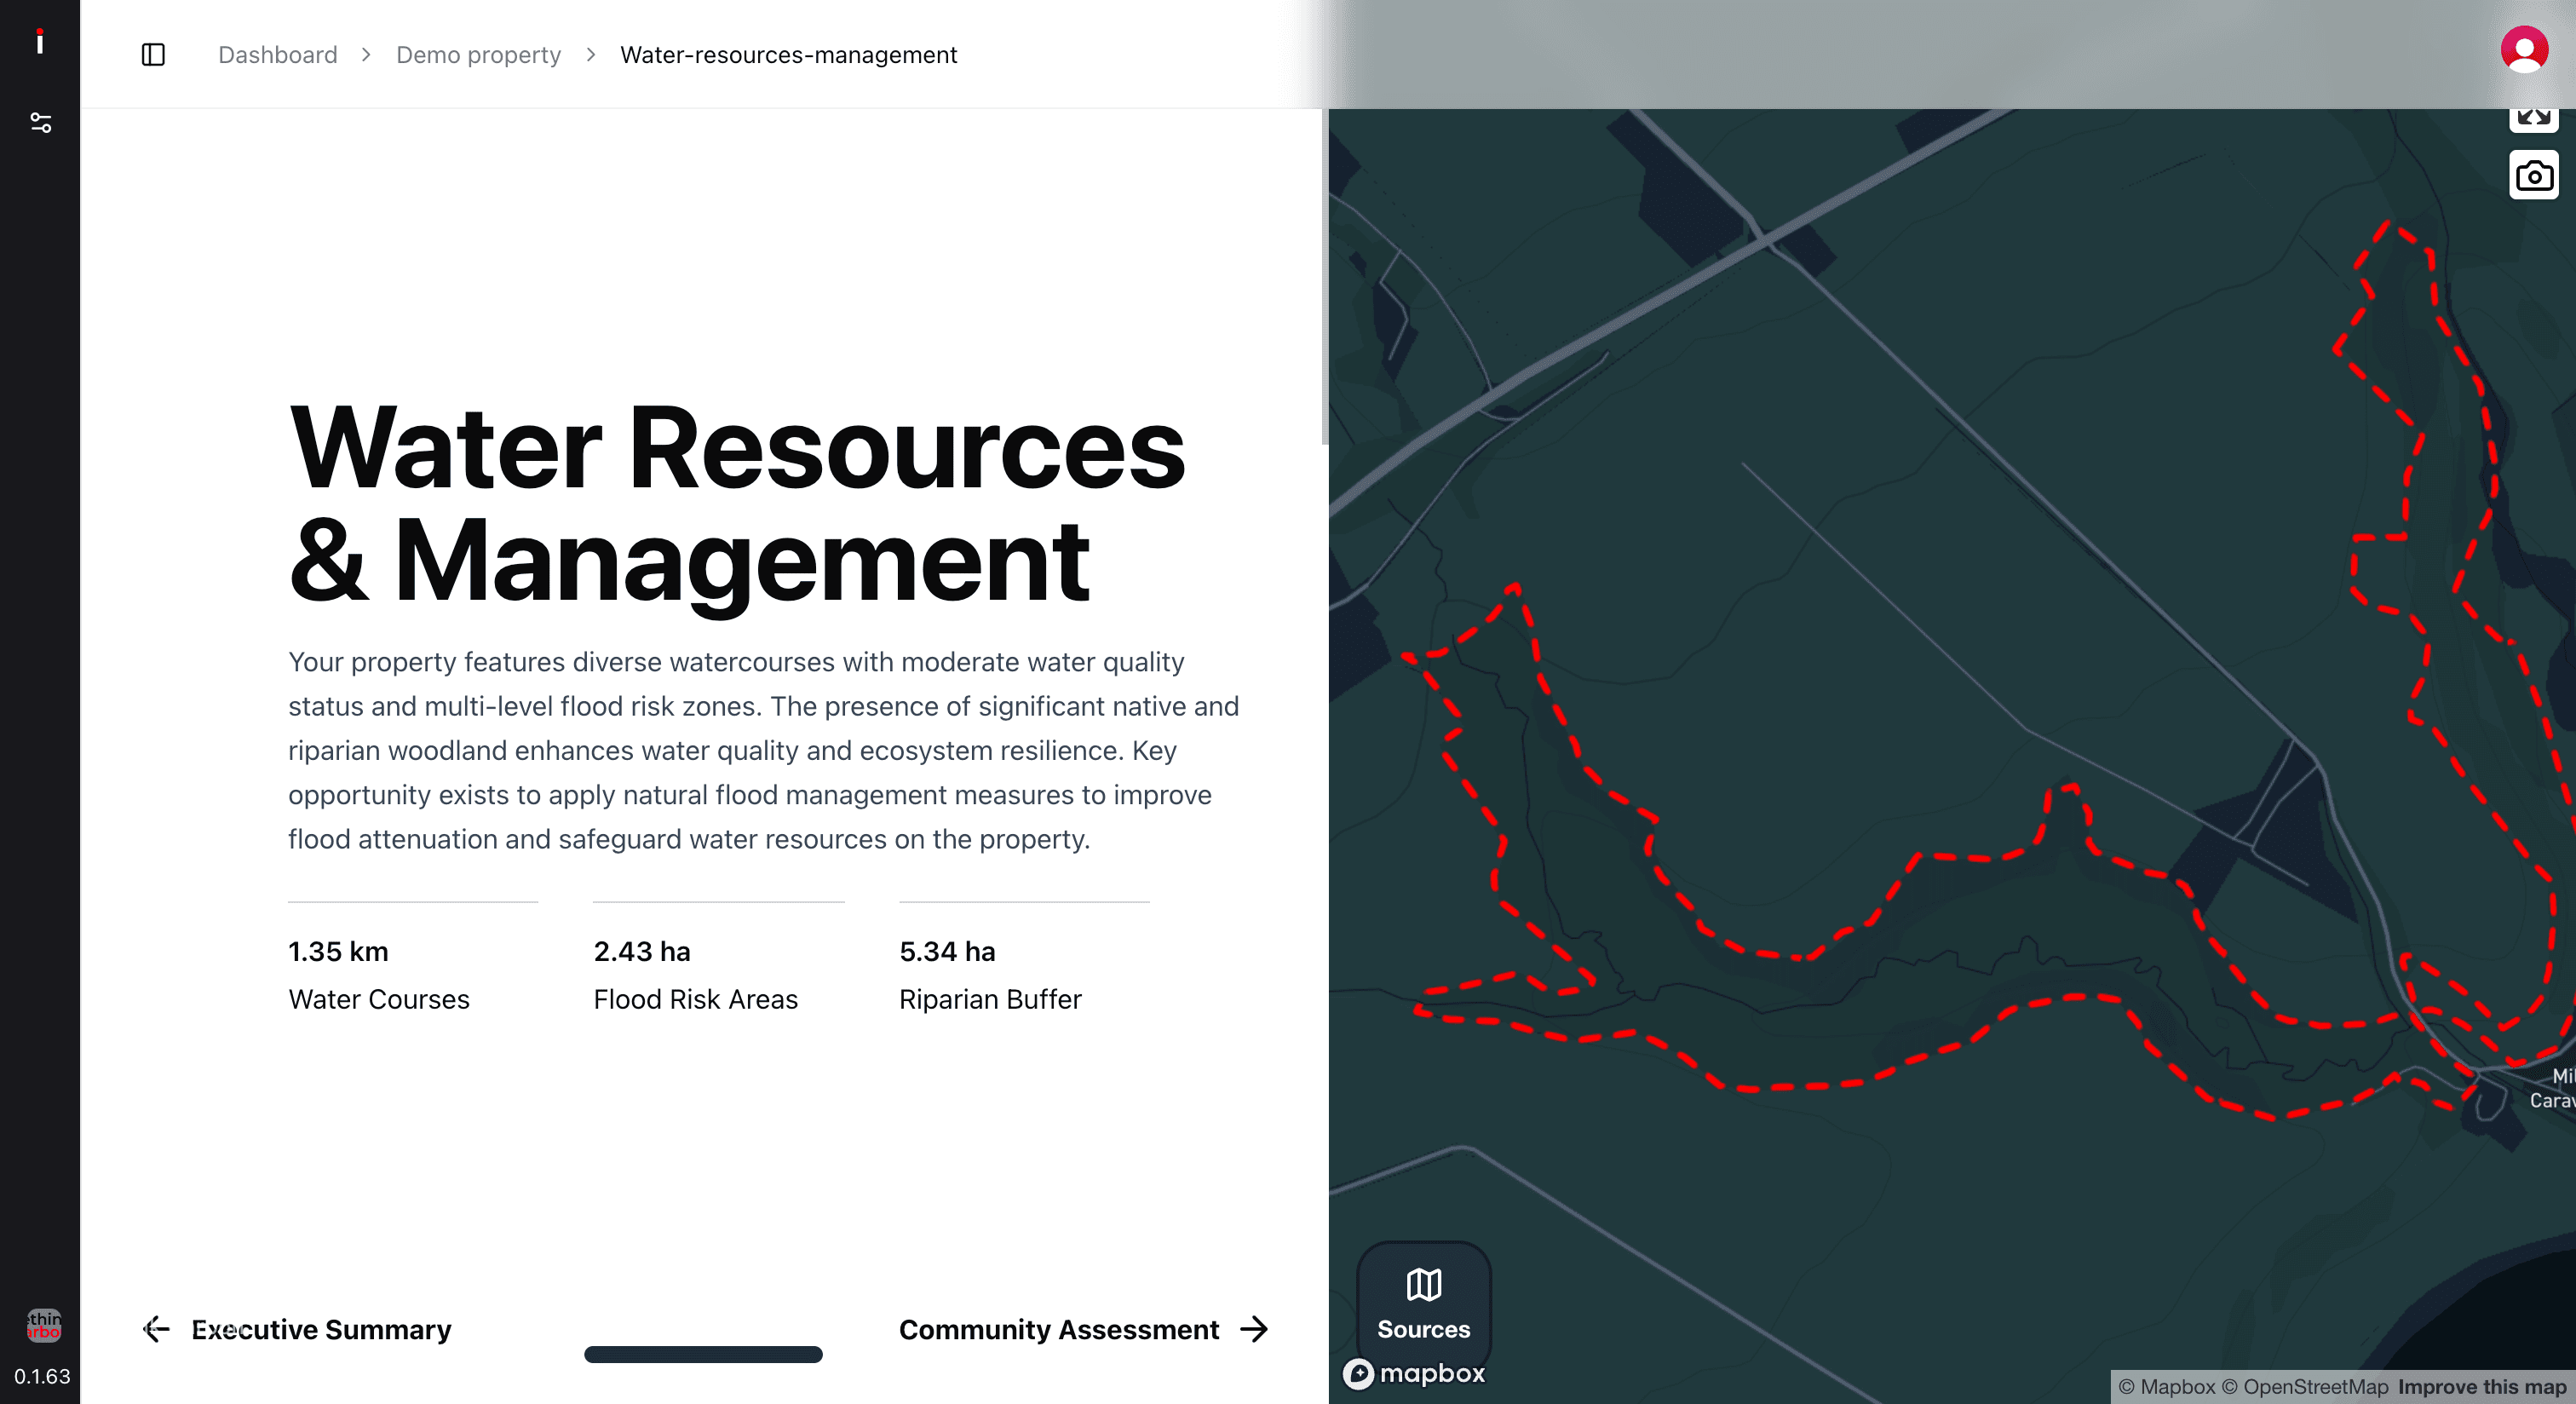Open the user profile avatar
This screenshot has height=1404, width=2576.
(x=2524, y=49)
